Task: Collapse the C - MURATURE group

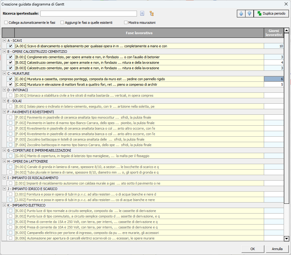Action: 4,74
